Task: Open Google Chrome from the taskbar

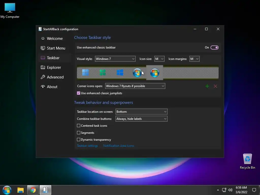Action: point(33,190)
